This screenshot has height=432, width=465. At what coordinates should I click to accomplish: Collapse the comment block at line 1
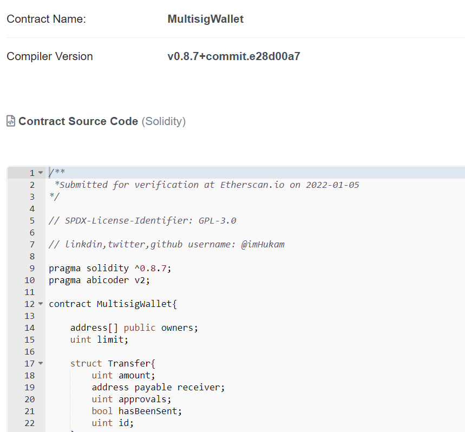(41, 173)
